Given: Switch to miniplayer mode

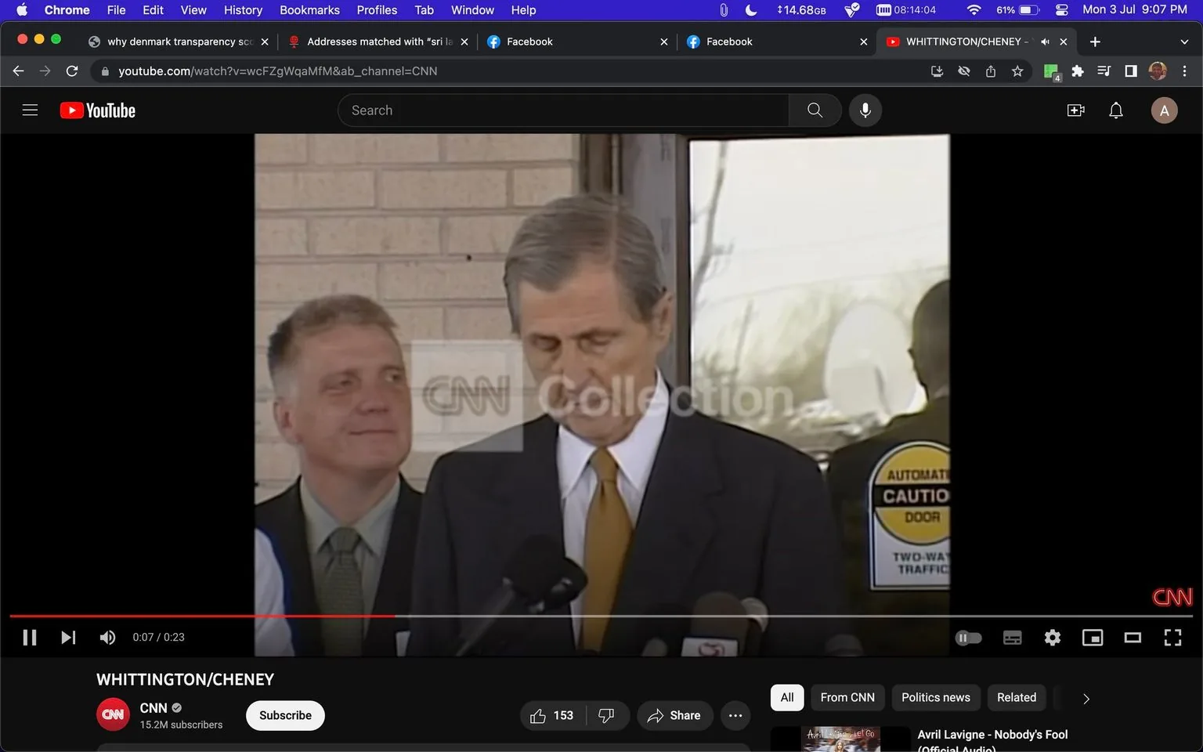Looking at the screenshot, I should (1092, 637).
